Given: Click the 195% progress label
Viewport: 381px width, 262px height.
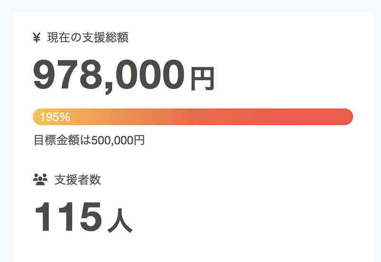Looking at the screenshot, I should (55, 117).
